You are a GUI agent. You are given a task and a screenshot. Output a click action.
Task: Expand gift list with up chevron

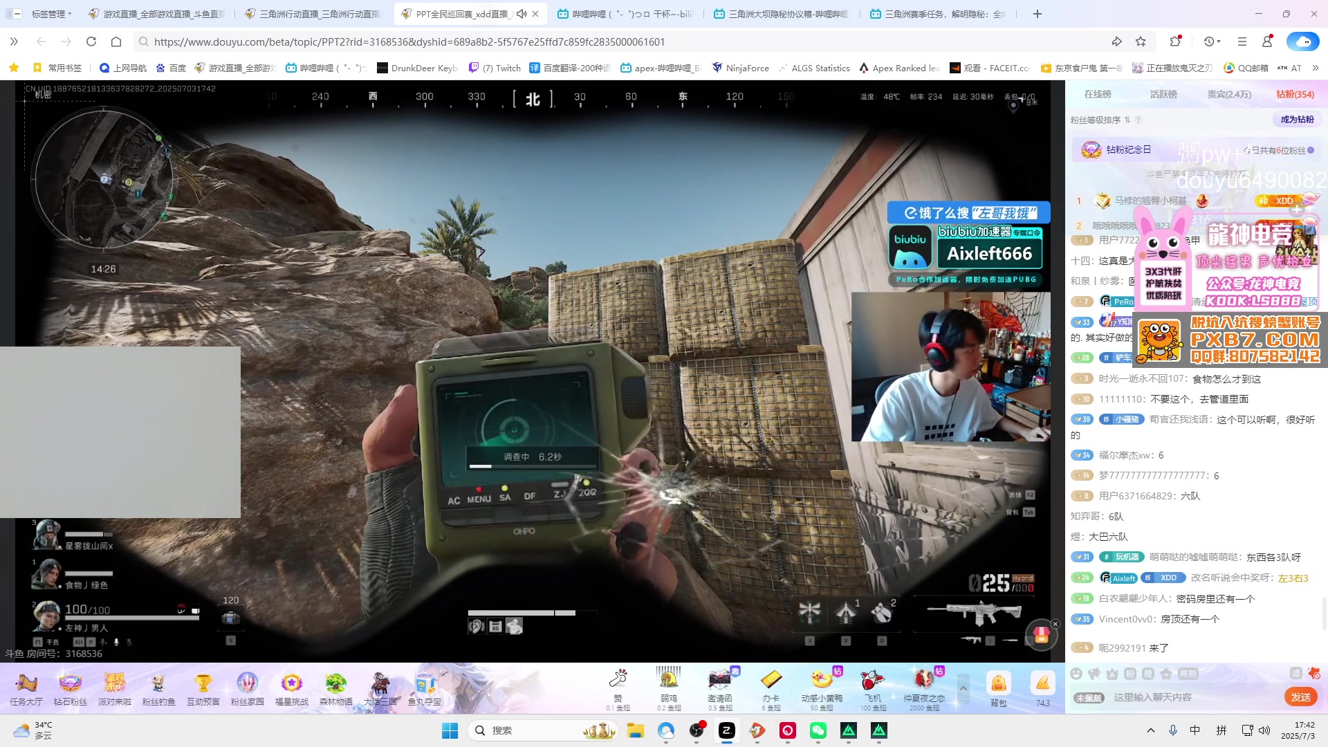click(963, 688)
